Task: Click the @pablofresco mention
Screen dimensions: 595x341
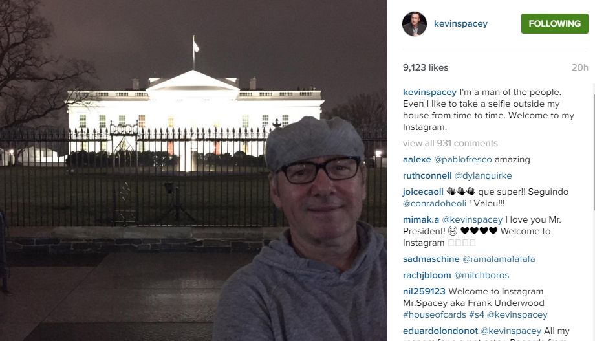Action: click(462, 159)
